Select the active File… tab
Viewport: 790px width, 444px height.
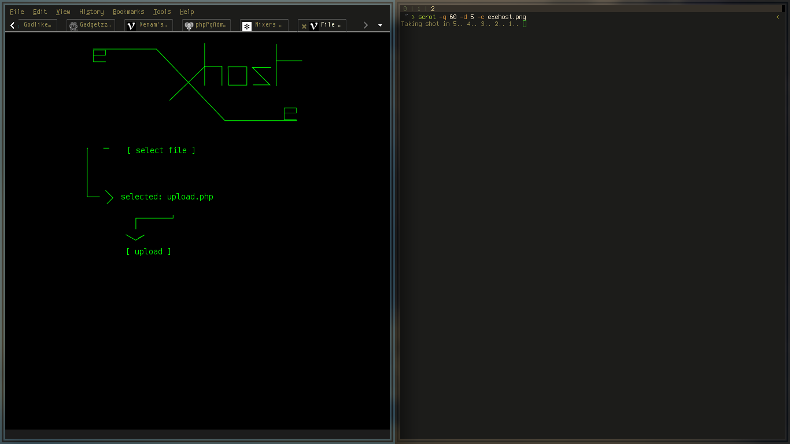(322, 25)
